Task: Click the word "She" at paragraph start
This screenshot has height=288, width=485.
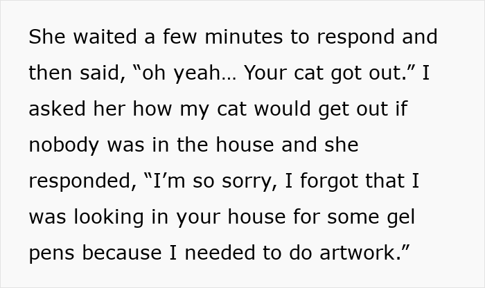Action: 47,37
